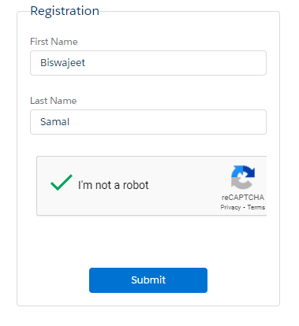The image size is (299, 326).
Task: Click empty area right of Biswajeet in field
Action: [175, 63]
